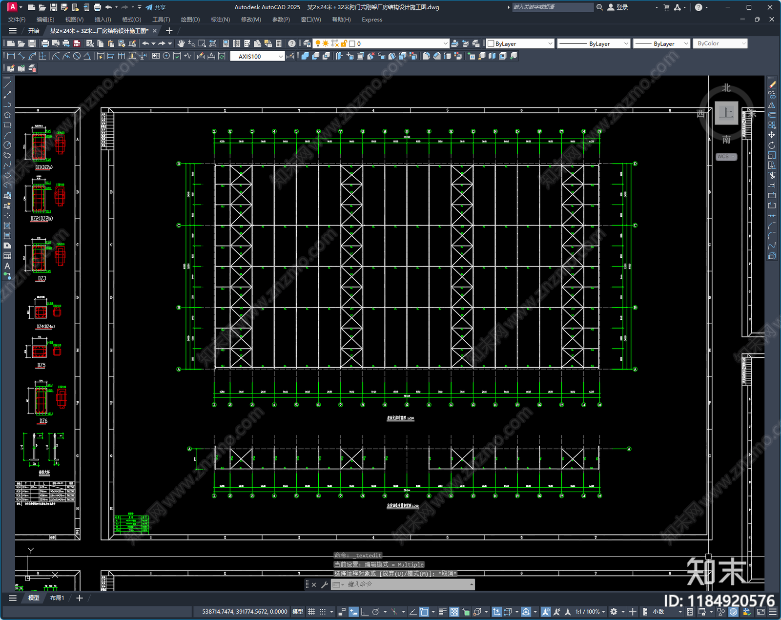Click the 共享 share button
Screen dimensions: 781x620
pos(156,7)
